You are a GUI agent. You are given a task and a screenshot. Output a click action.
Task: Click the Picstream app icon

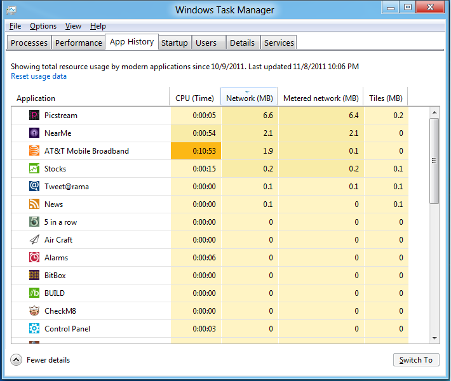click(34, 116)
